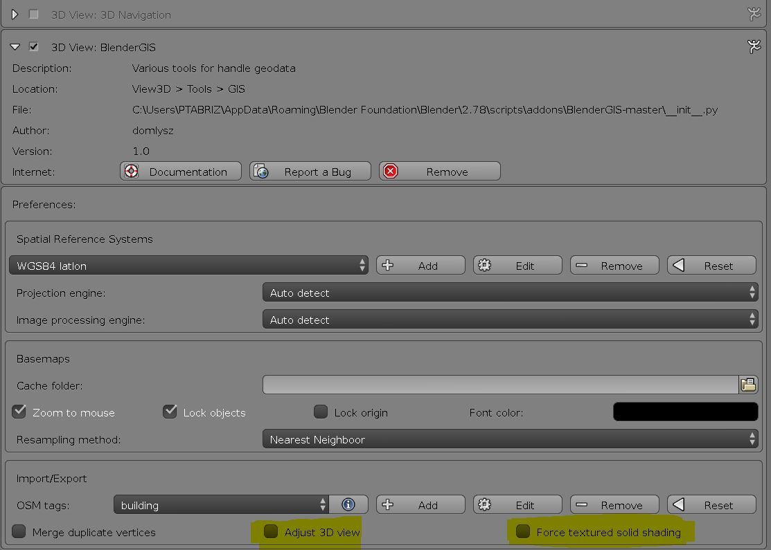Edit the selected spatial reference system

click(x=517, y=265)
